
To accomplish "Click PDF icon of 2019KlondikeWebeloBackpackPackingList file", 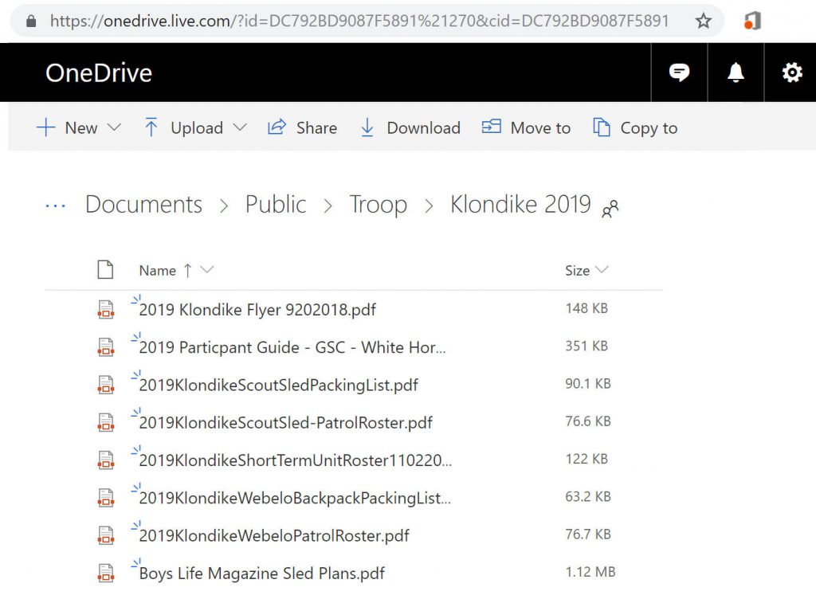I will coord(106,497).
